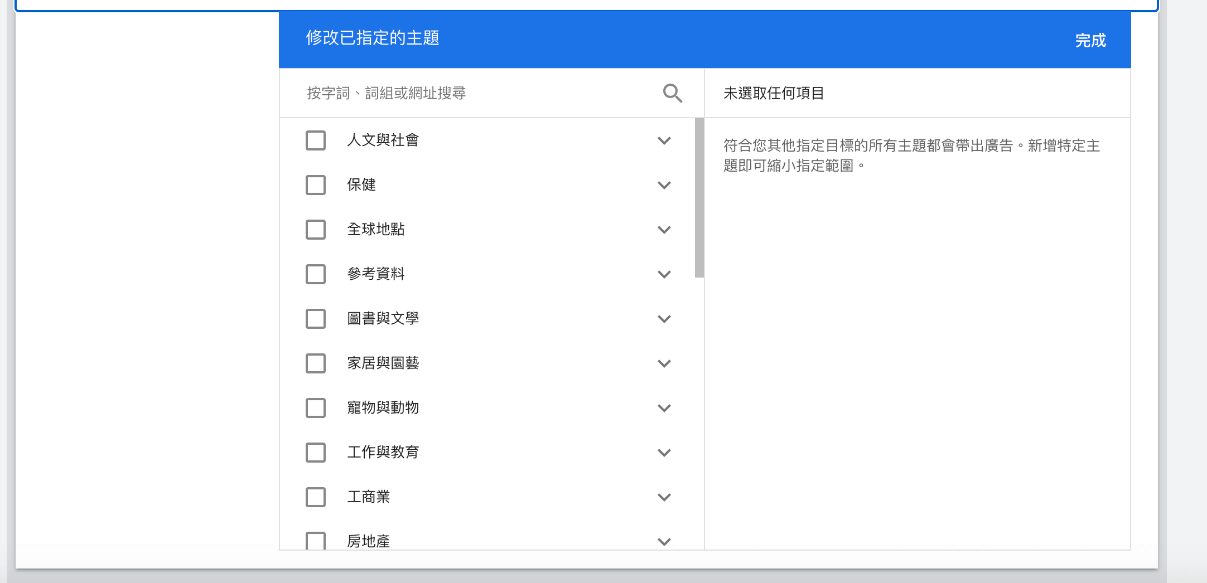Click the topic list scrollbar thumb
Screen dimensions: 1207x583
699,198
